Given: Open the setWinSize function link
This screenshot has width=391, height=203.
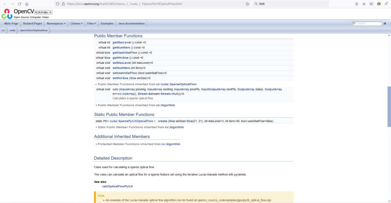Looking at the screenshot, I should [x=120, y=78].
